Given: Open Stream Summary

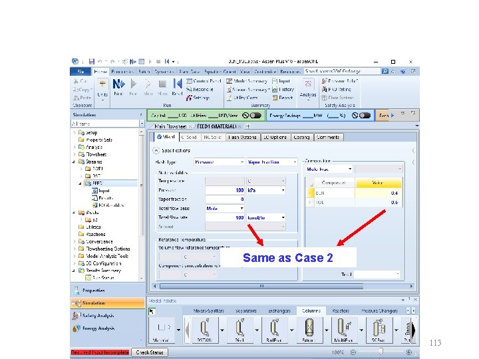Looking at the screenshot, I should pos(248,90).
